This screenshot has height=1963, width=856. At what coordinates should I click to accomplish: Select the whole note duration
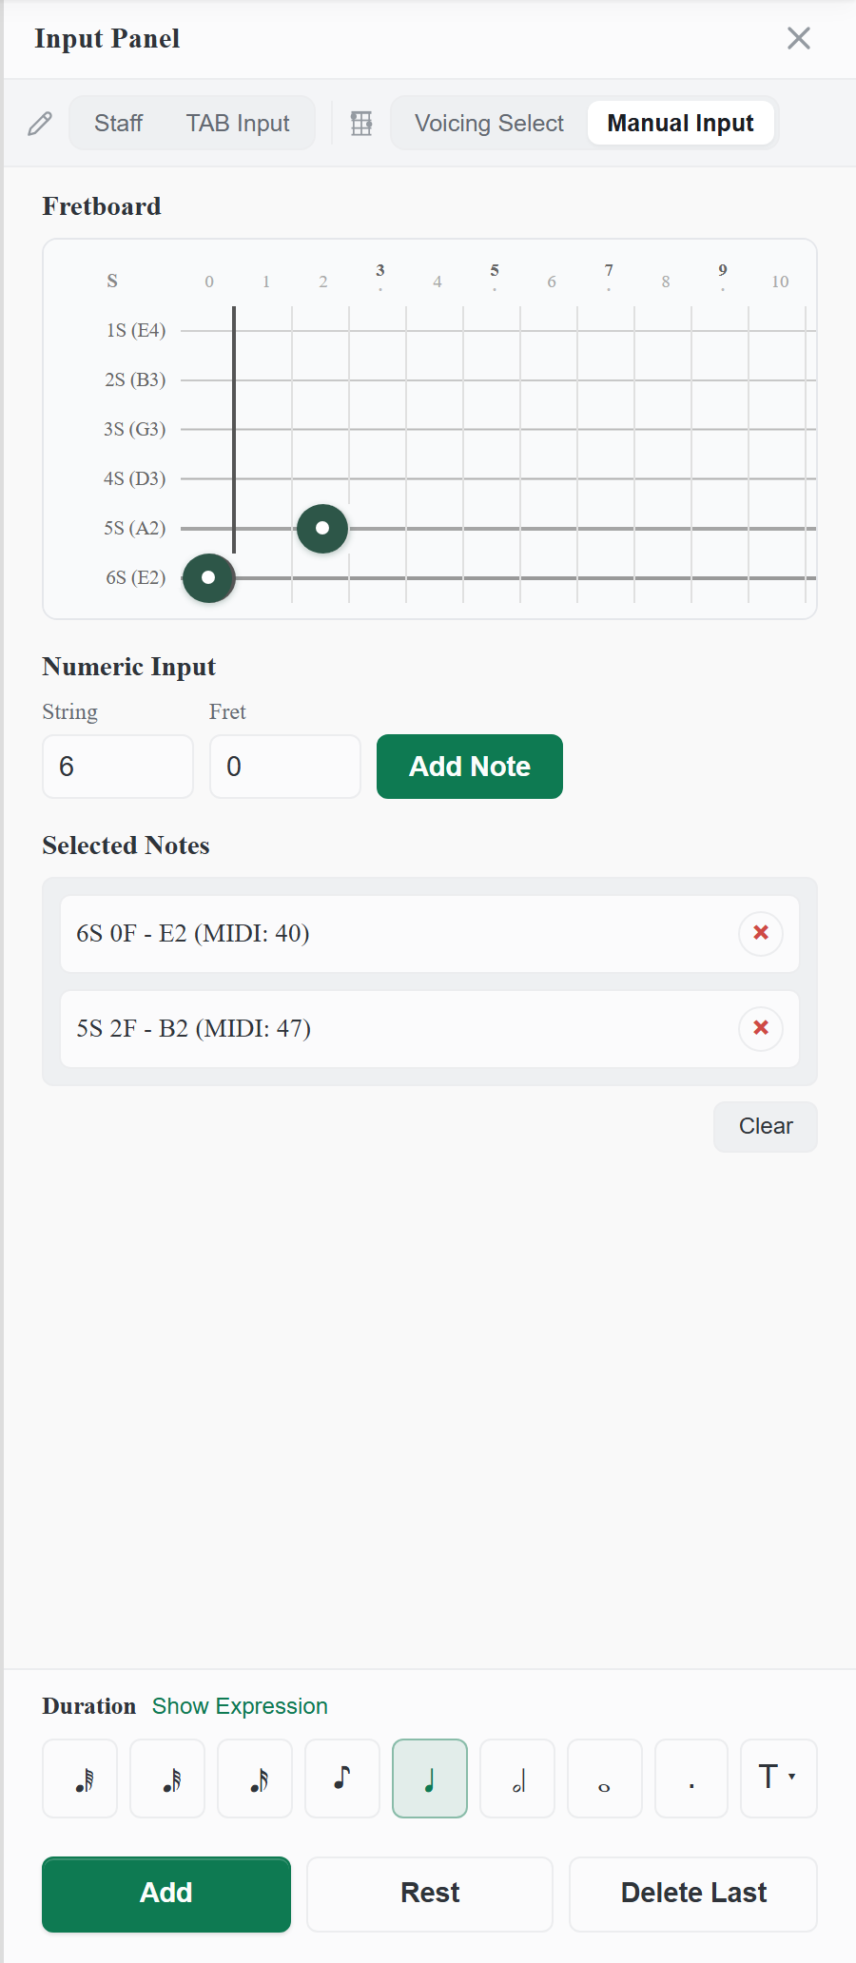(x=605, y=1778)
